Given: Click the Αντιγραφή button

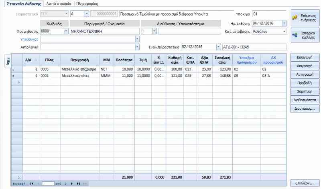Looking at the screenshot, I should tap(305, 74).
